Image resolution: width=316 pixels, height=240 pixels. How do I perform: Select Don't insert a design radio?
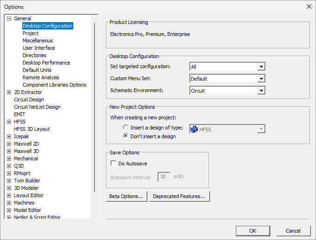pos(126,136)
